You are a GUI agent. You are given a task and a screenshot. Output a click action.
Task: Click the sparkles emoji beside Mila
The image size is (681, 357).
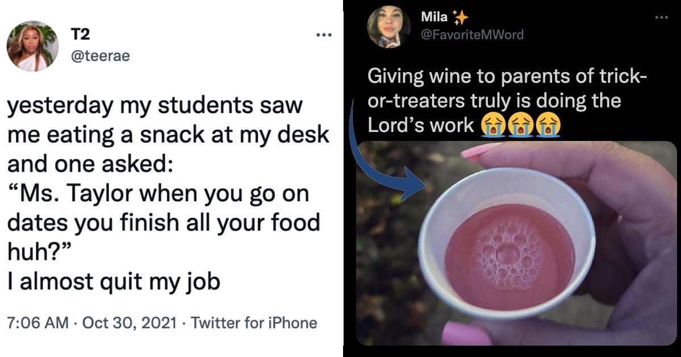click(x=460, y=18)
